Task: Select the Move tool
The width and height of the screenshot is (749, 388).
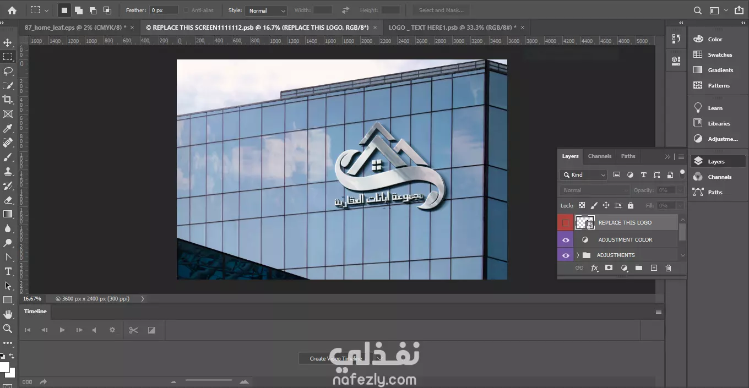Action: tap(8, 42)
